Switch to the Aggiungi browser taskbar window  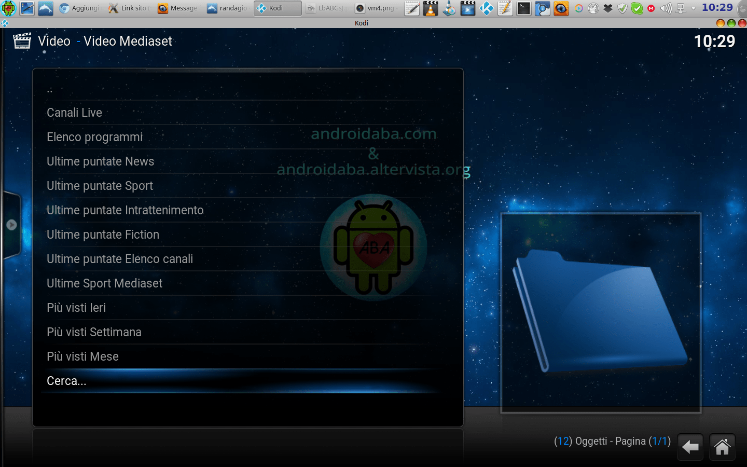click(79, 8)
